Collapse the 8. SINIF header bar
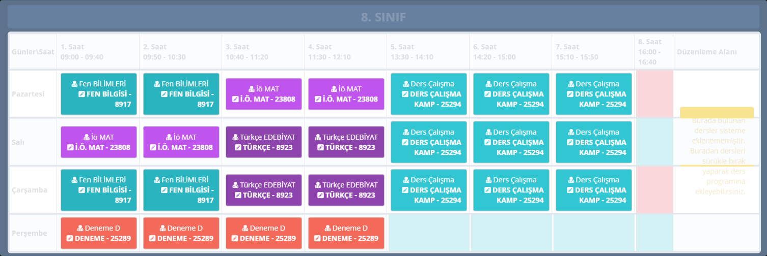The height and width of the screenshot is (256, 767). [x=383, y=17]
